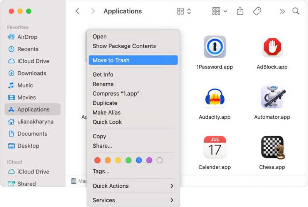Choose Copy in context menu
Viewport: 308px width, 207px height.
[x=133, y=136]
